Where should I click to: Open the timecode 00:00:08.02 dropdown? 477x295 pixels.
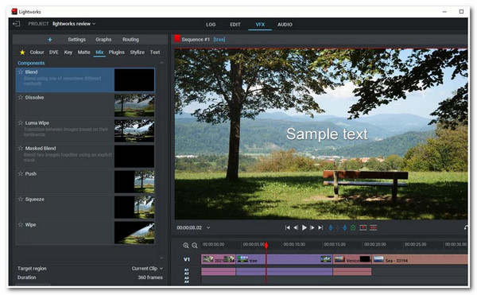click(208, 227)
